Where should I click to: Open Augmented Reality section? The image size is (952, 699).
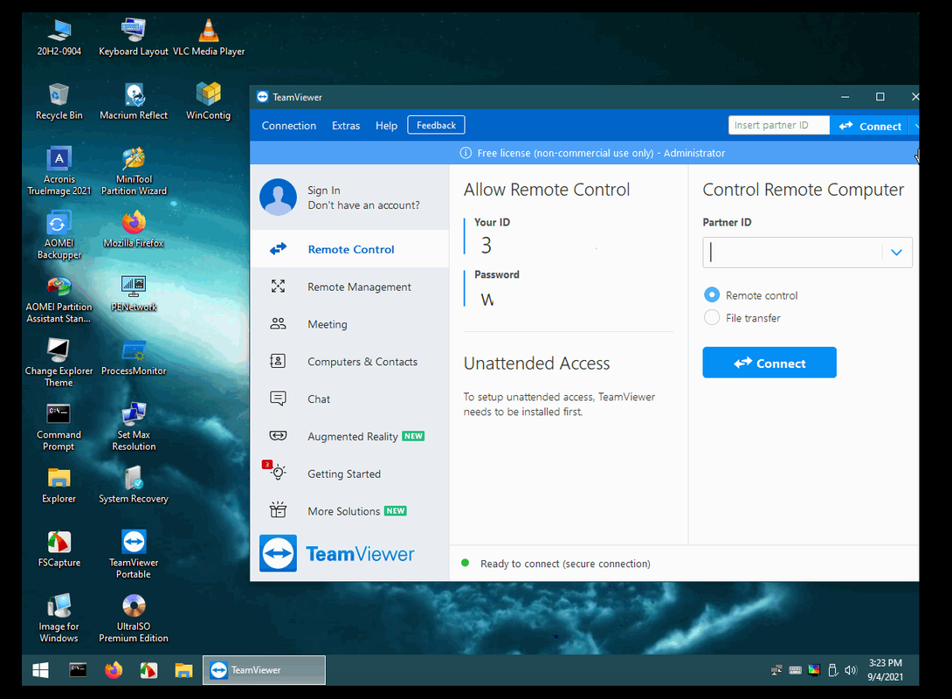pos(349,436)
